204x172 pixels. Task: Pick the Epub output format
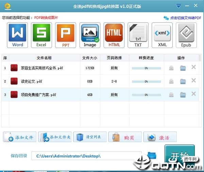coord(186,35)
